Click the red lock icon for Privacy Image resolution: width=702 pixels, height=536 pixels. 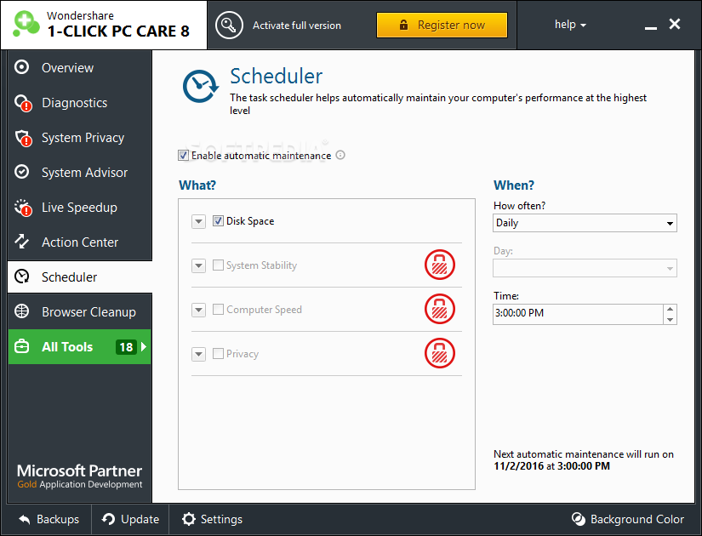[x=440, y=353]
